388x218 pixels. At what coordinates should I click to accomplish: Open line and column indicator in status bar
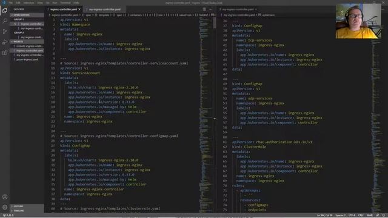click(x=325, y=216)
